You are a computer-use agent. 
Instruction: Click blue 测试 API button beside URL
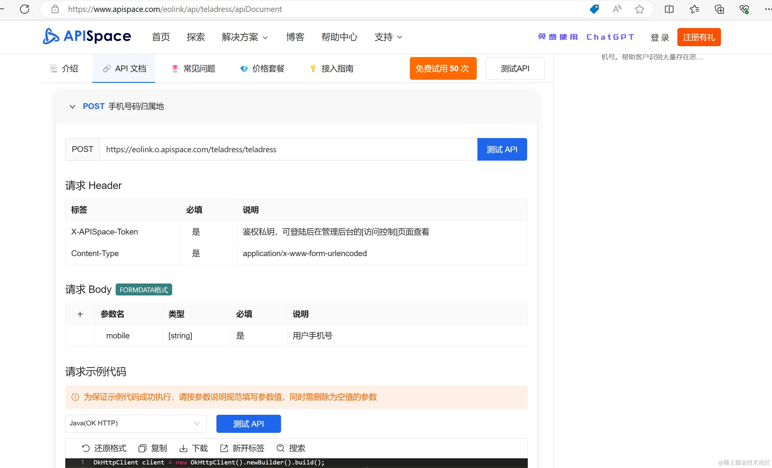click(502, 149)
